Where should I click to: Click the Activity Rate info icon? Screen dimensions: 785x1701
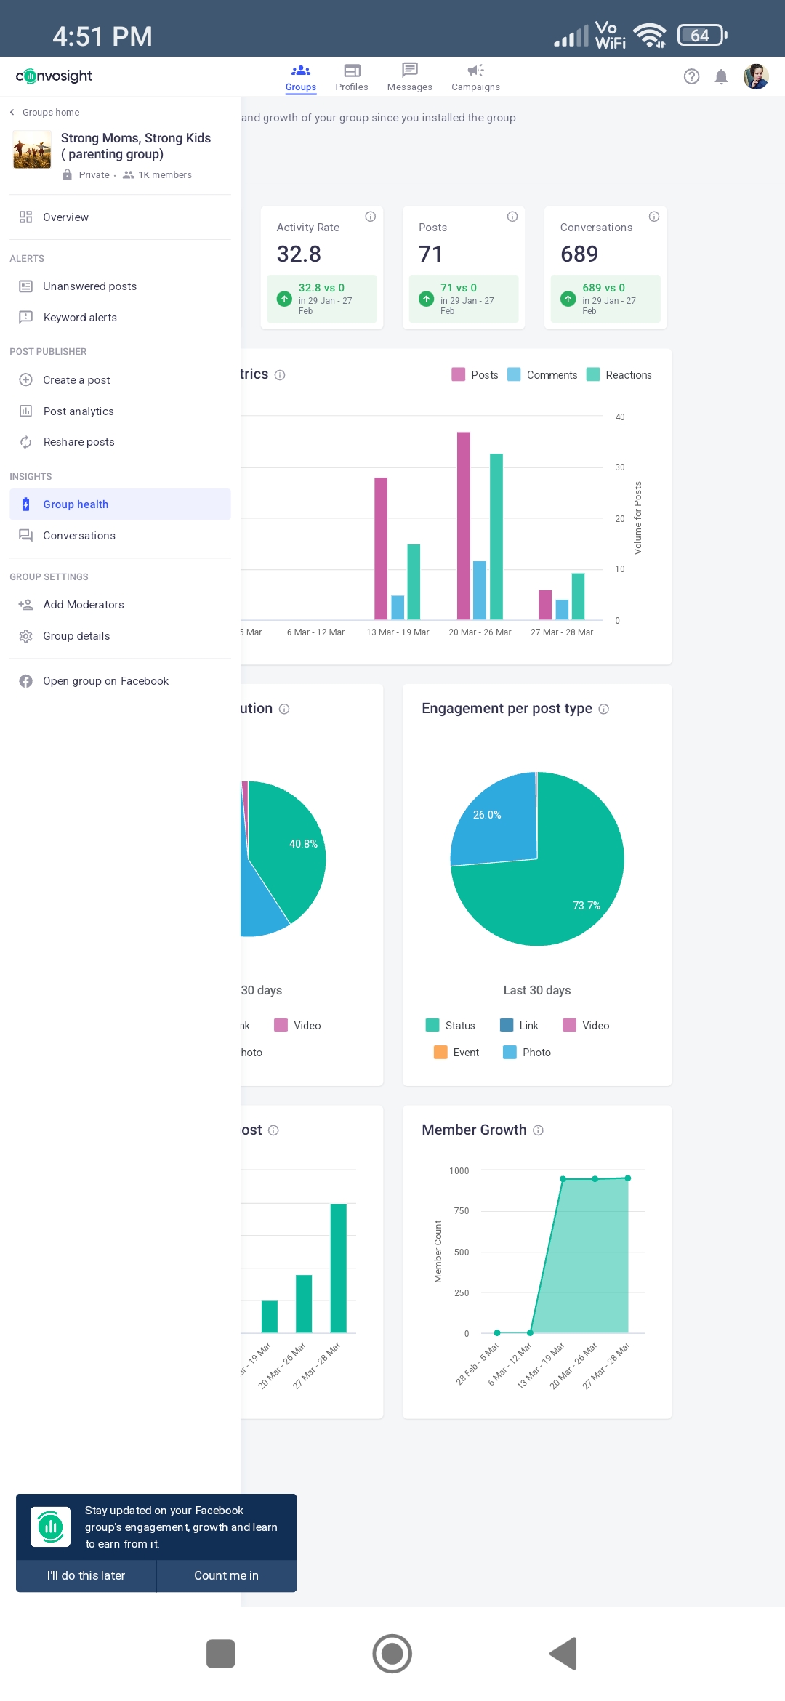pos(370,217)
